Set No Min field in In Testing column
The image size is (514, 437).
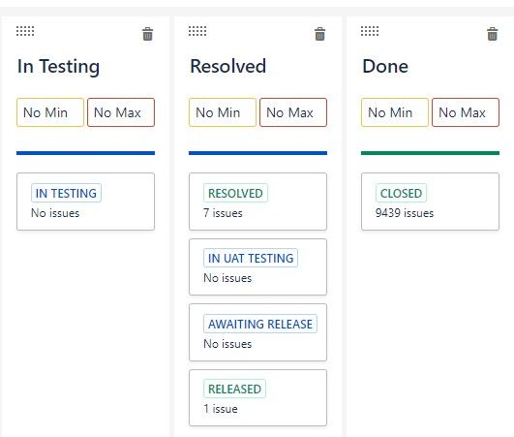[x=50, y=112]
